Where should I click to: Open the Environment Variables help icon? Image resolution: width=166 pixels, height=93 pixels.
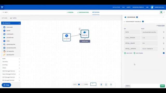click(x=143, y=21)
